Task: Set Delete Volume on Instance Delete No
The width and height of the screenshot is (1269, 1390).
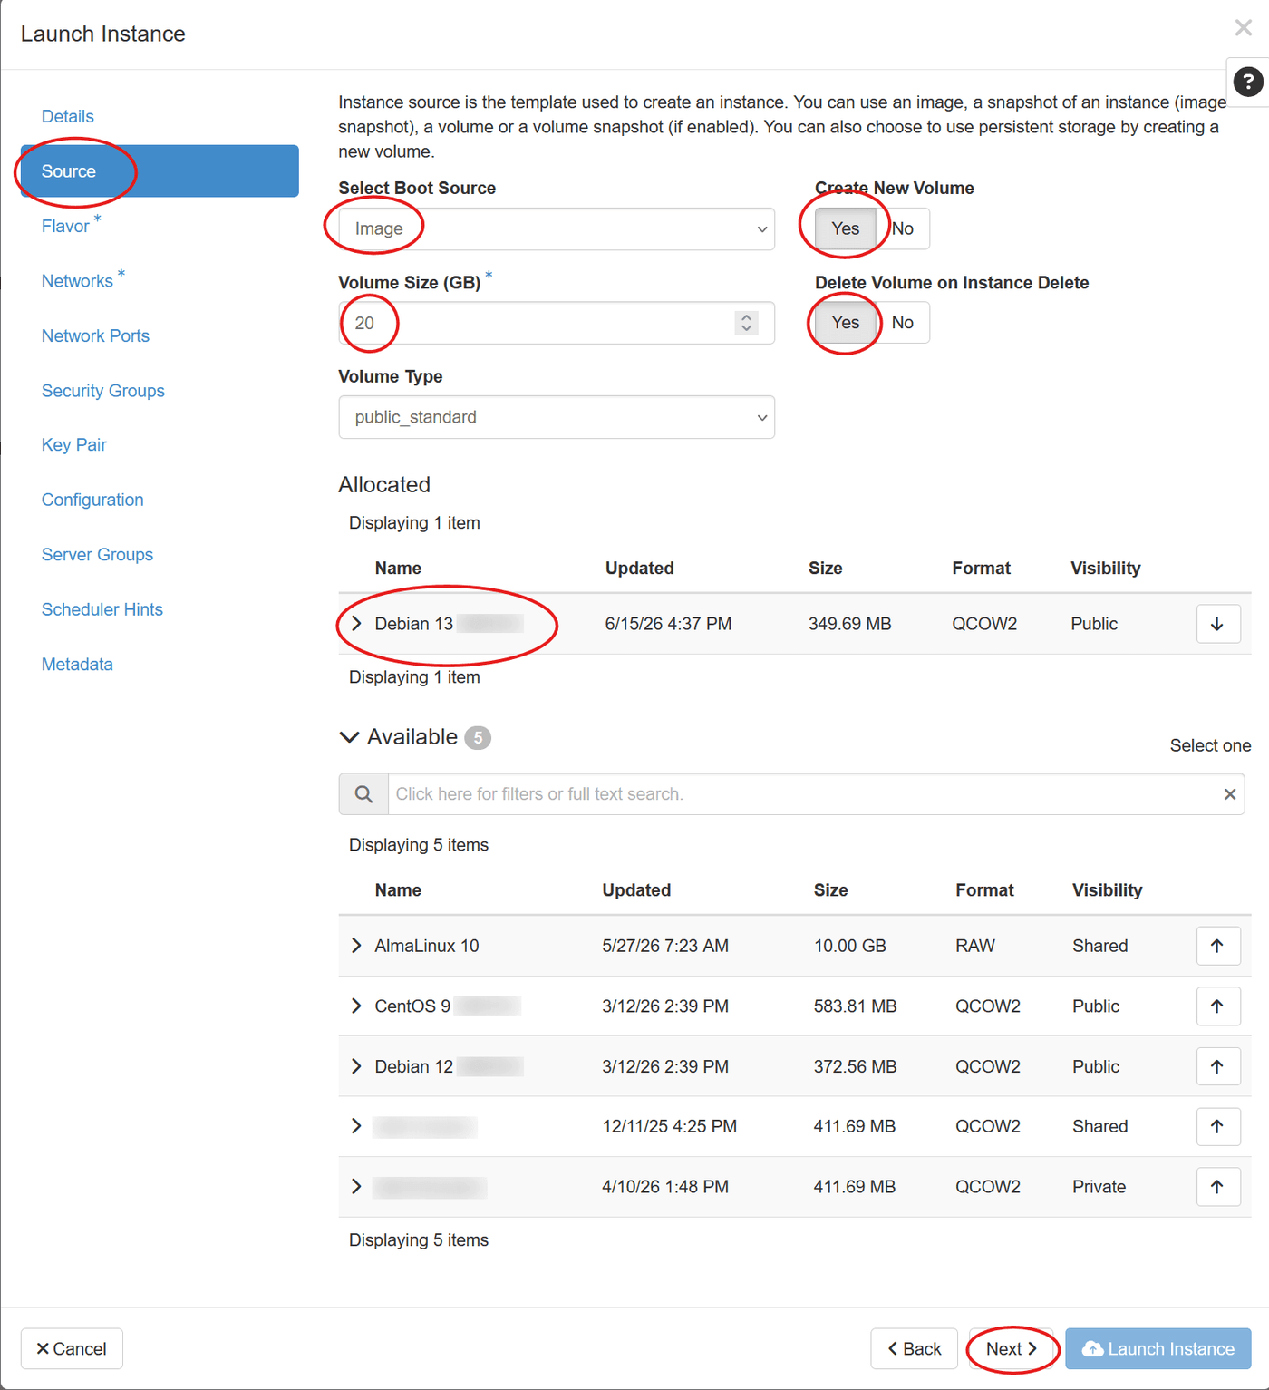Action: (x=902, y=322)
